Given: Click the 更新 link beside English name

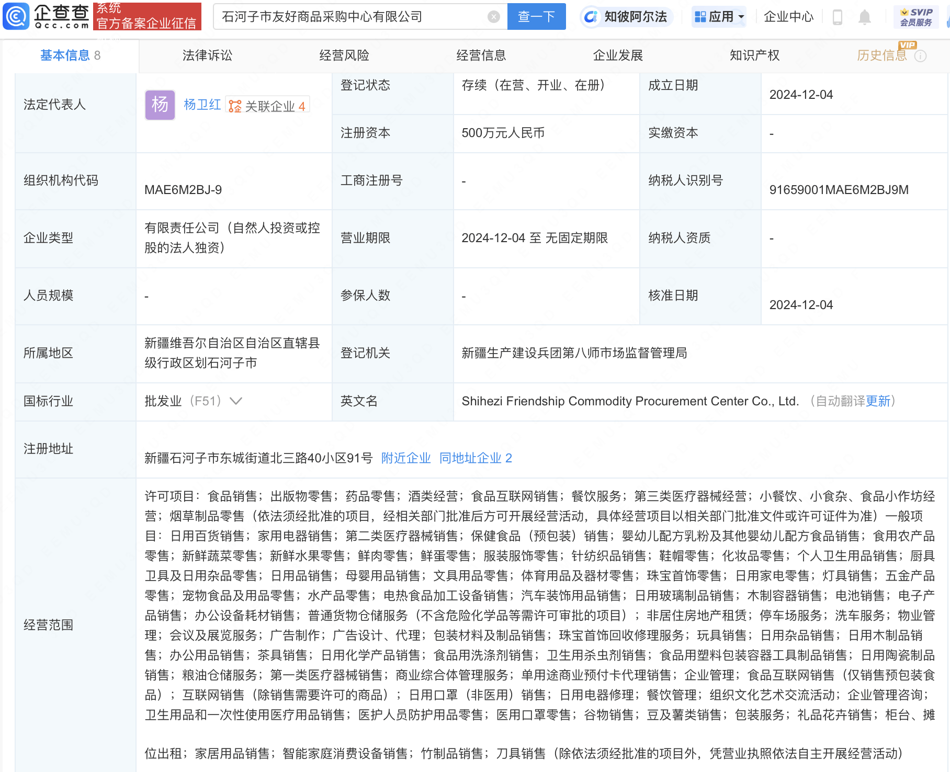Looking at the screenshot, I should point(878,401).
